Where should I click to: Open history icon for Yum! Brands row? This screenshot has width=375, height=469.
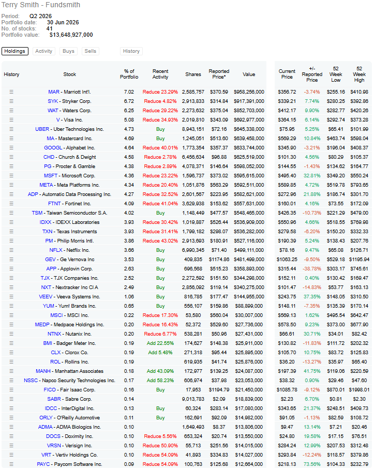[11, 306]
